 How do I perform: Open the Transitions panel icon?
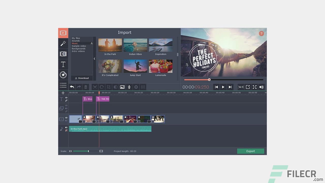[x=63, y=54]
